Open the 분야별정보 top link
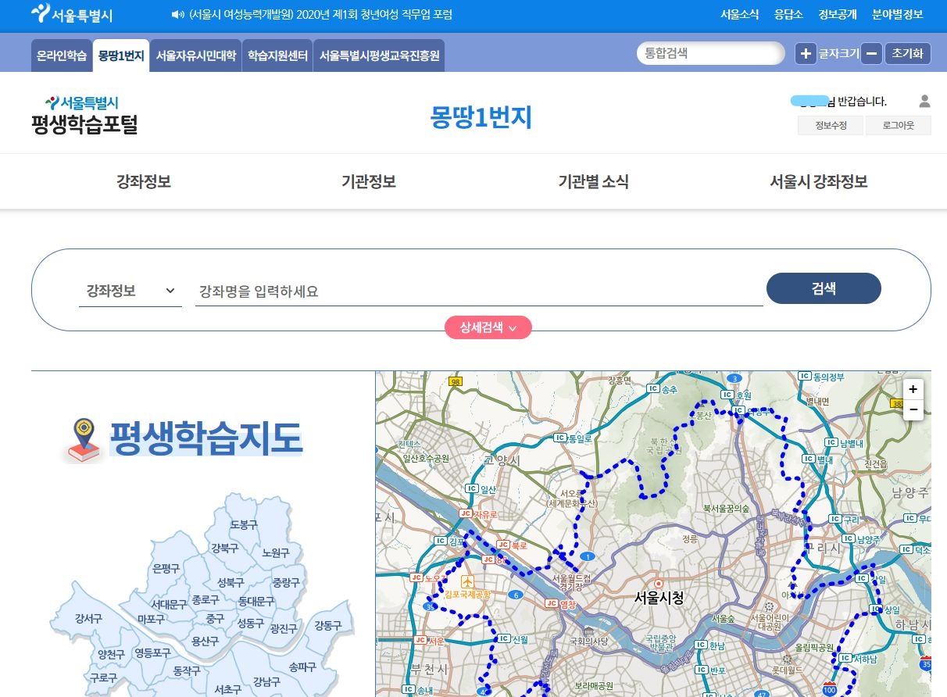947x697 pixels. tap(897, 14)
